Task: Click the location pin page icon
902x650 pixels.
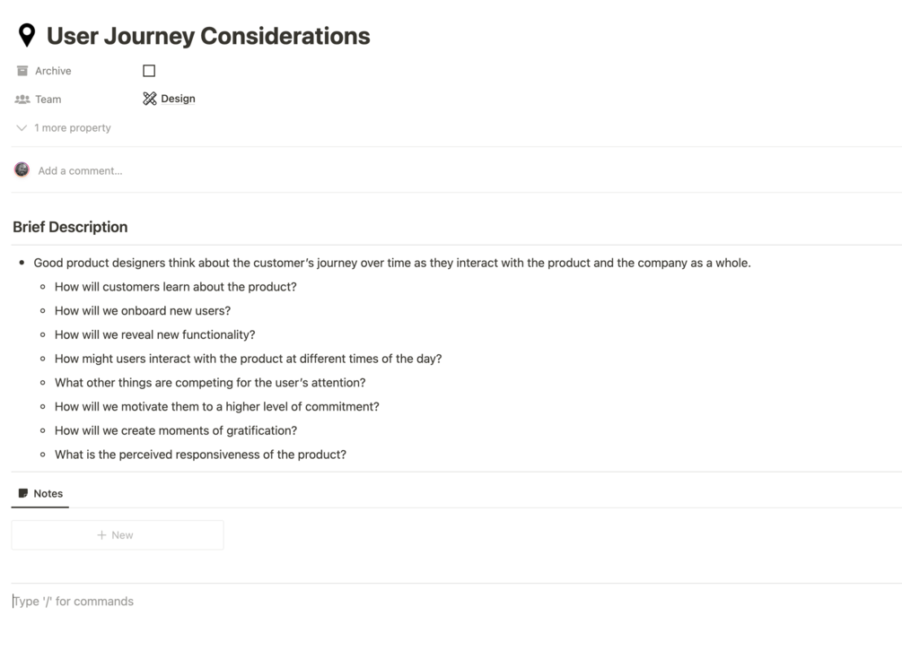Action: 27,35
